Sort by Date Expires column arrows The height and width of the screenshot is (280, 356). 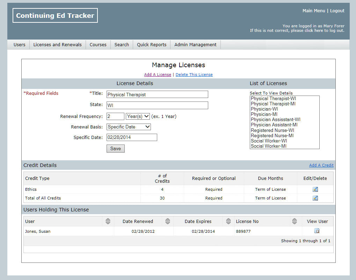tap(228, 221)
